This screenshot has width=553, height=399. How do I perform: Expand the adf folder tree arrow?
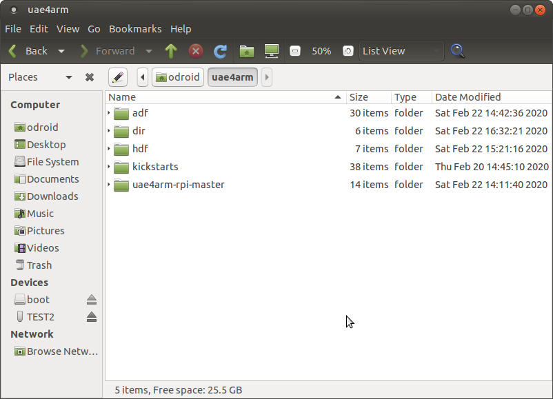pos(109,113)
